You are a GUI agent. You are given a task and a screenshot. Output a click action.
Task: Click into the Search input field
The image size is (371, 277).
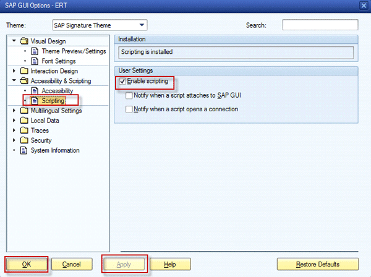click(x=320, y=25)
